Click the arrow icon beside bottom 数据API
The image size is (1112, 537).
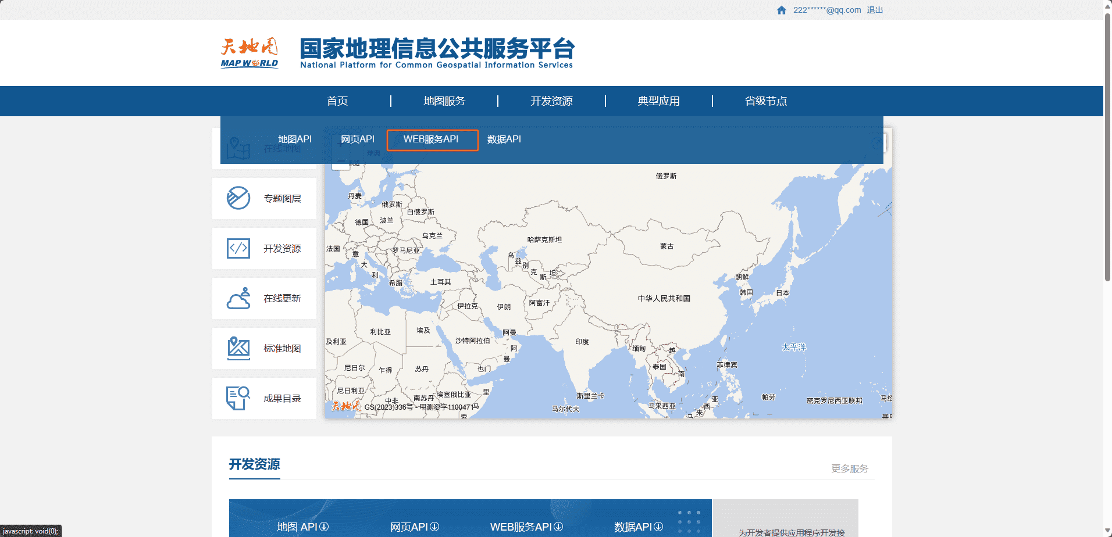(x=658, y=527)
